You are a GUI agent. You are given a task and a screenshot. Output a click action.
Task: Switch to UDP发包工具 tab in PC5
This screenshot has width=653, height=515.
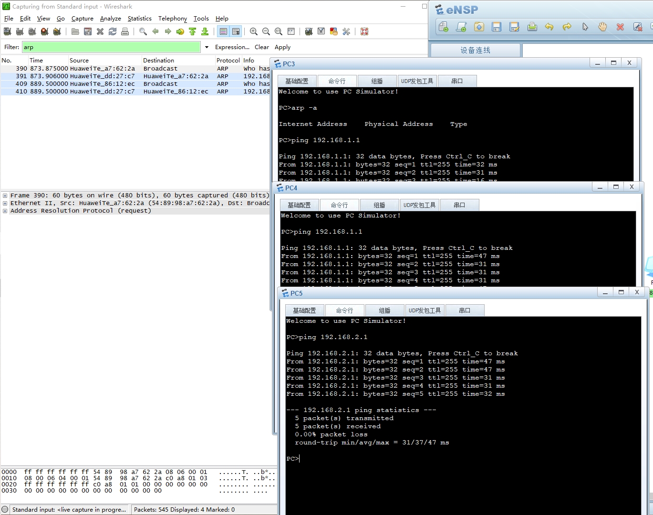tap(425, 310)
